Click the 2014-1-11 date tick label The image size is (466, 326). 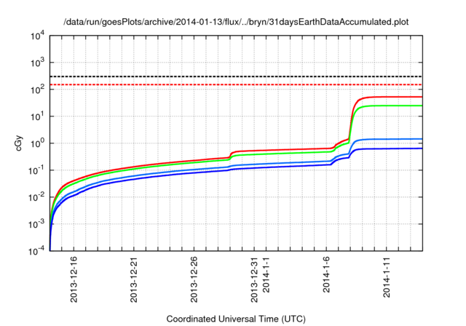click(x=387, y=277)
